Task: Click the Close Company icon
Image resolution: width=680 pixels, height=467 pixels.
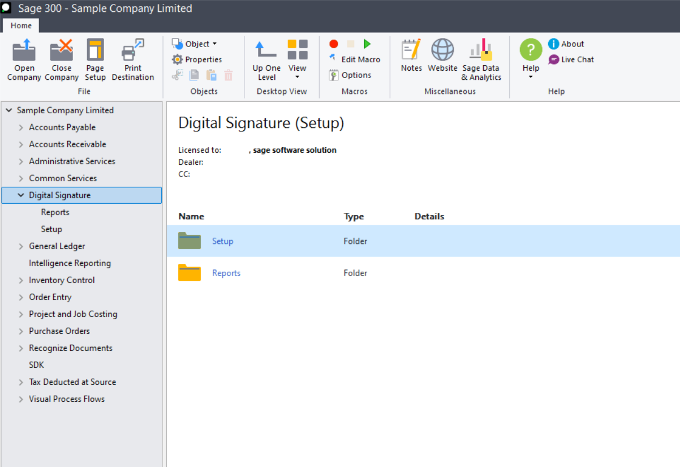Action: point(61,59)
